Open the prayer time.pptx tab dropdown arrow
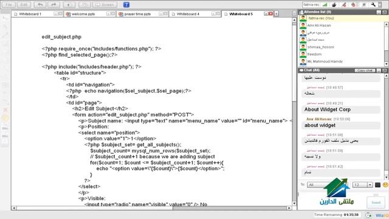Image resolution: width=389 pixels, height=219 pixels. [x=161, y=14]
